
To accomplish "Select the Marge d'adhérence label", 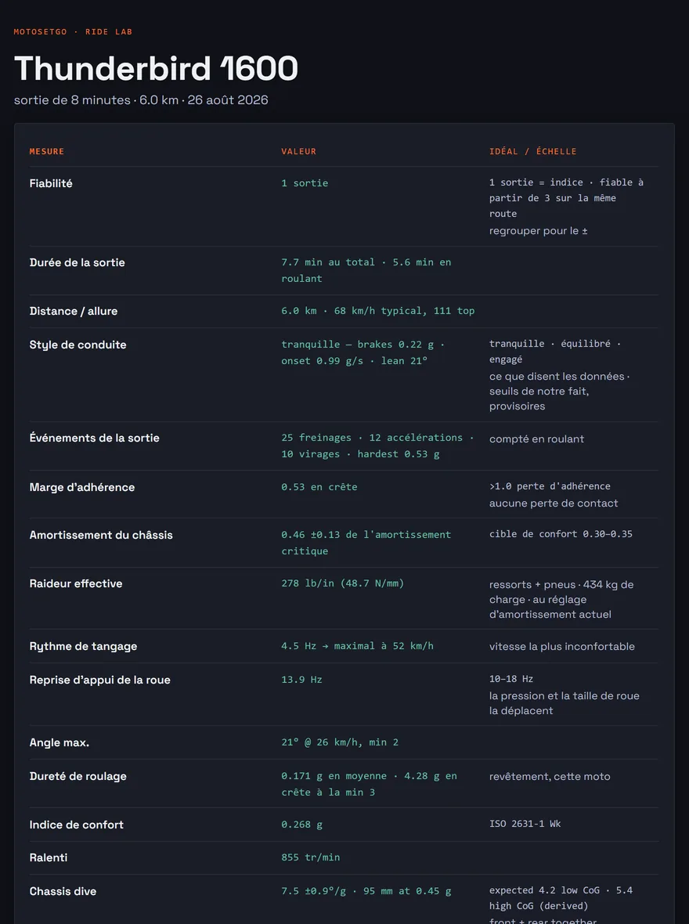I will point(82,487).
